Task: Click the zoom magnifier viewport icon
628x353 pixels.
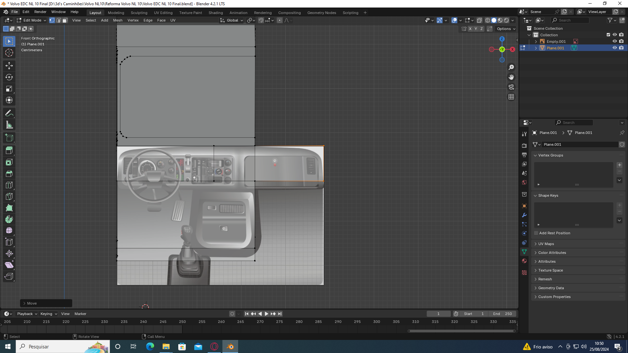Action: [511, 67]
